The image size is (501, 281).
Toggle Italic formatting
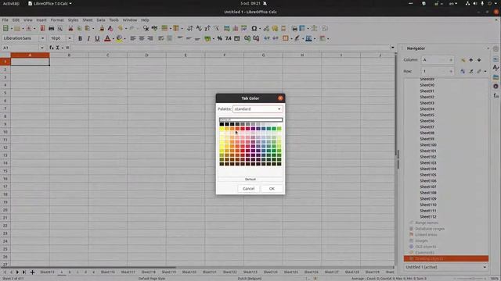(x=88, y=38)
